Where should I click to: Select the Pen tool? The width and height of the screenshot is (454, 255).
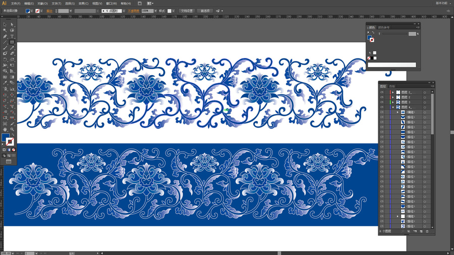pyautogui.click(x=5, y=36)
